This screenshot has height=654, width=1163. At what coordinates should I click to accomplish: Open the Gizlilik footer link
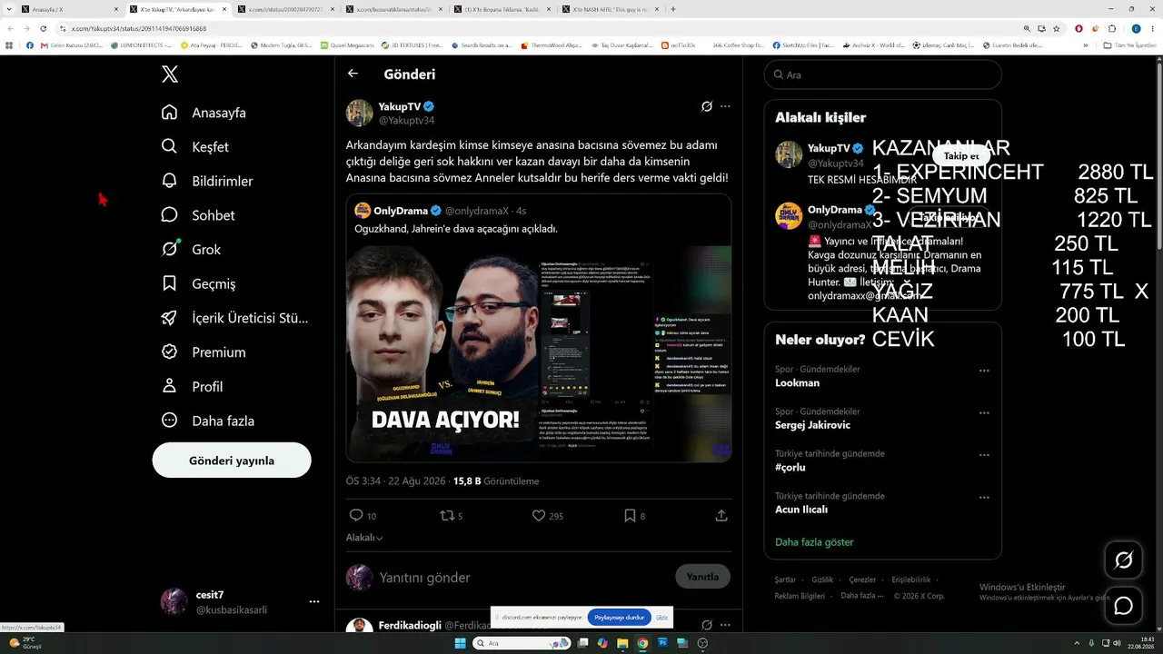click(x=822, y=580)
